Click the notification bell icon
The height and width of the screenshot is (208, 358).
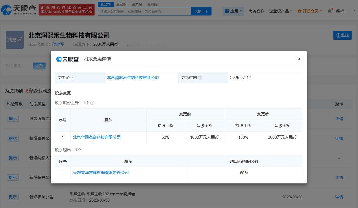coord(329,11)
